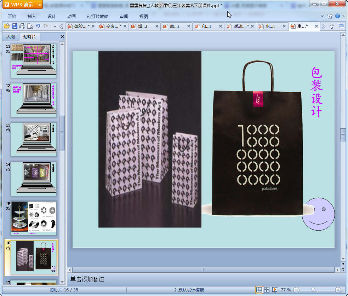348x296 pixels.
Task: Click the Save icon in quick toolbar
Action: pos(15,26)
